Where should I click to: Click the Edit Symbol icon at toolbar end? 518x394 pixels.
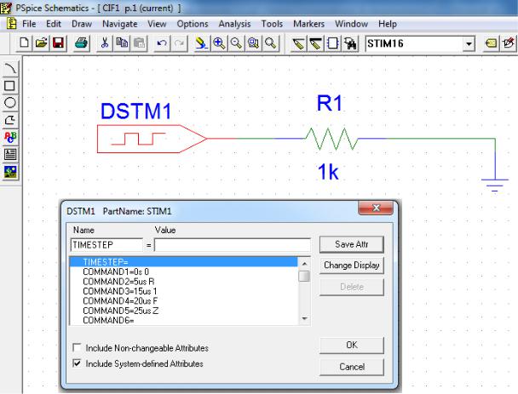click(x=509, y=43)
